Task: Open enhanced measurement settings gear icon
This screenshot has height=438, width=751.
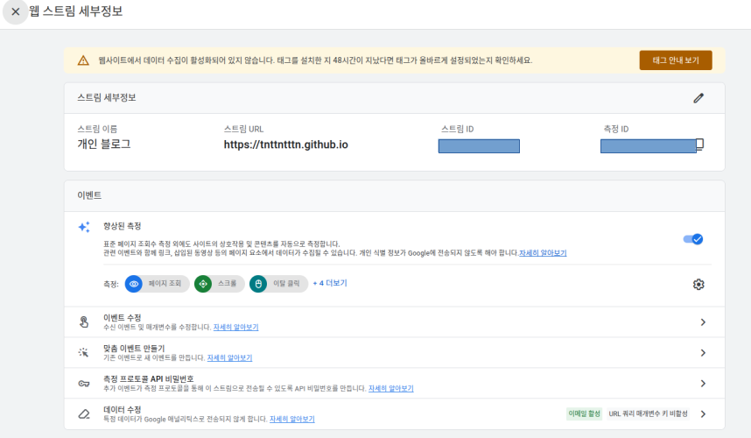Action: pos(698,284)
